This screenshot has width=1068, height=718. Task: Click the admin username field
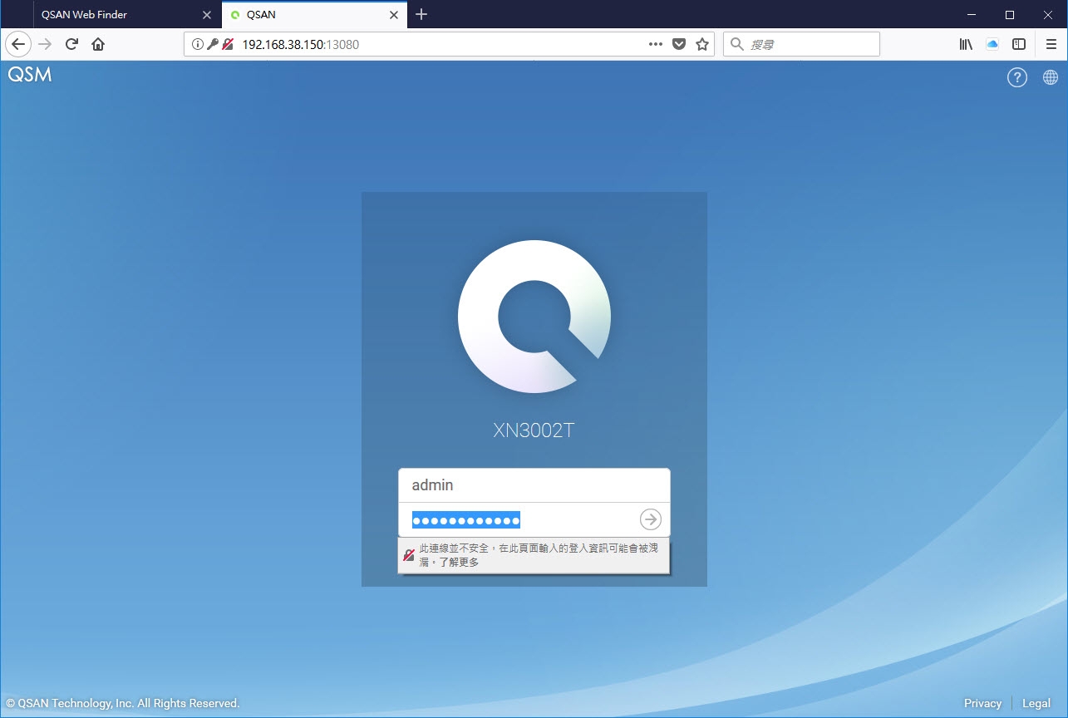tap(534, 485)
